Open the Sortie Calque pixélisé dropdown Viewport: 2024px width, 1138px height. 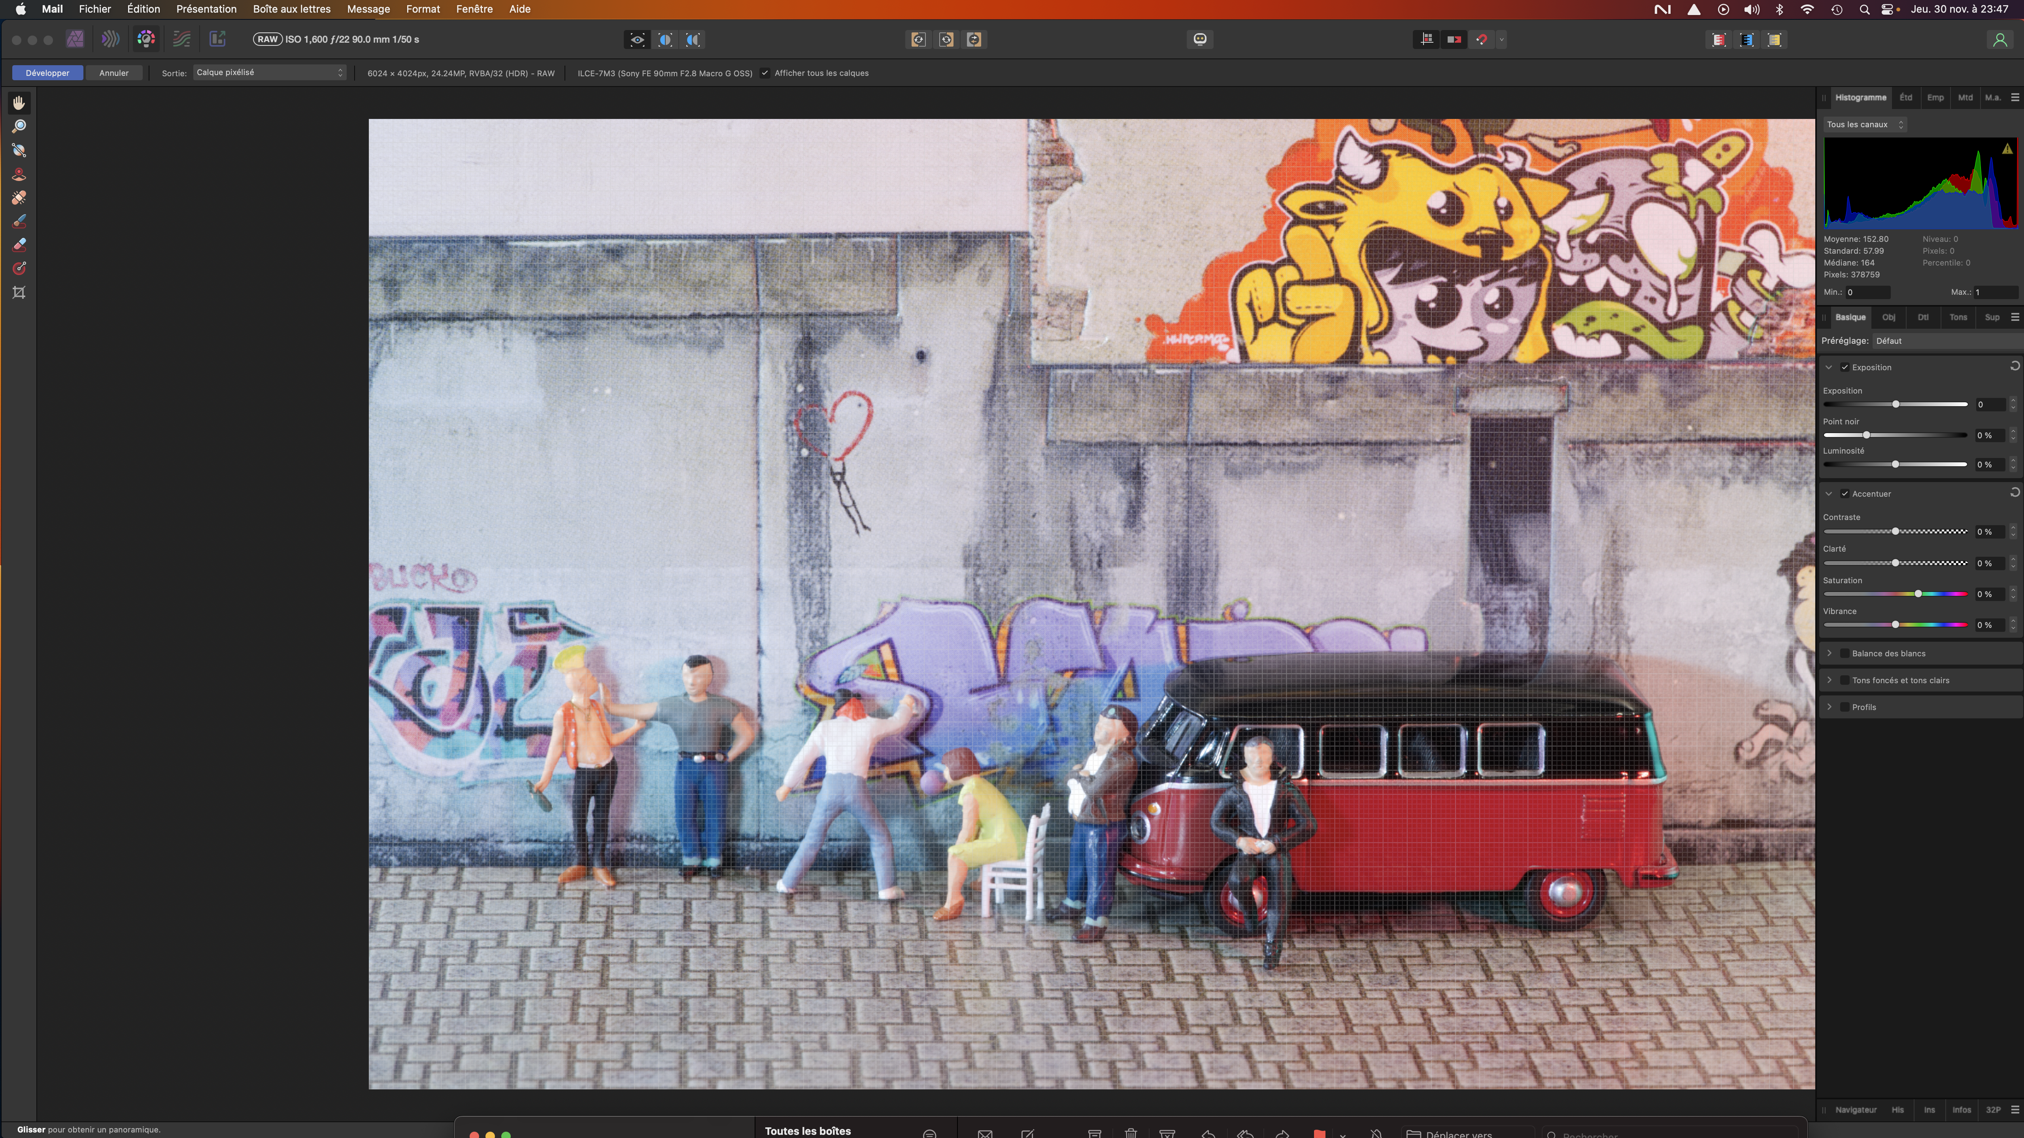pos(270,72)
